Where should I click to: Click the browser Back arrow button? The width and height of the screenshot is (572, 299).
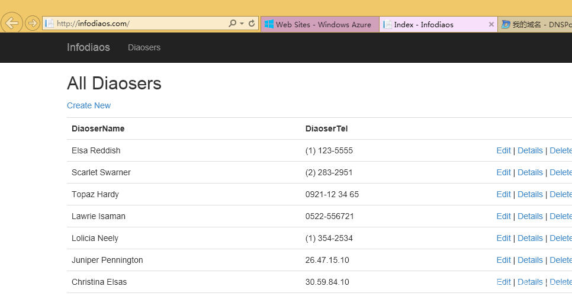(12, 24)
